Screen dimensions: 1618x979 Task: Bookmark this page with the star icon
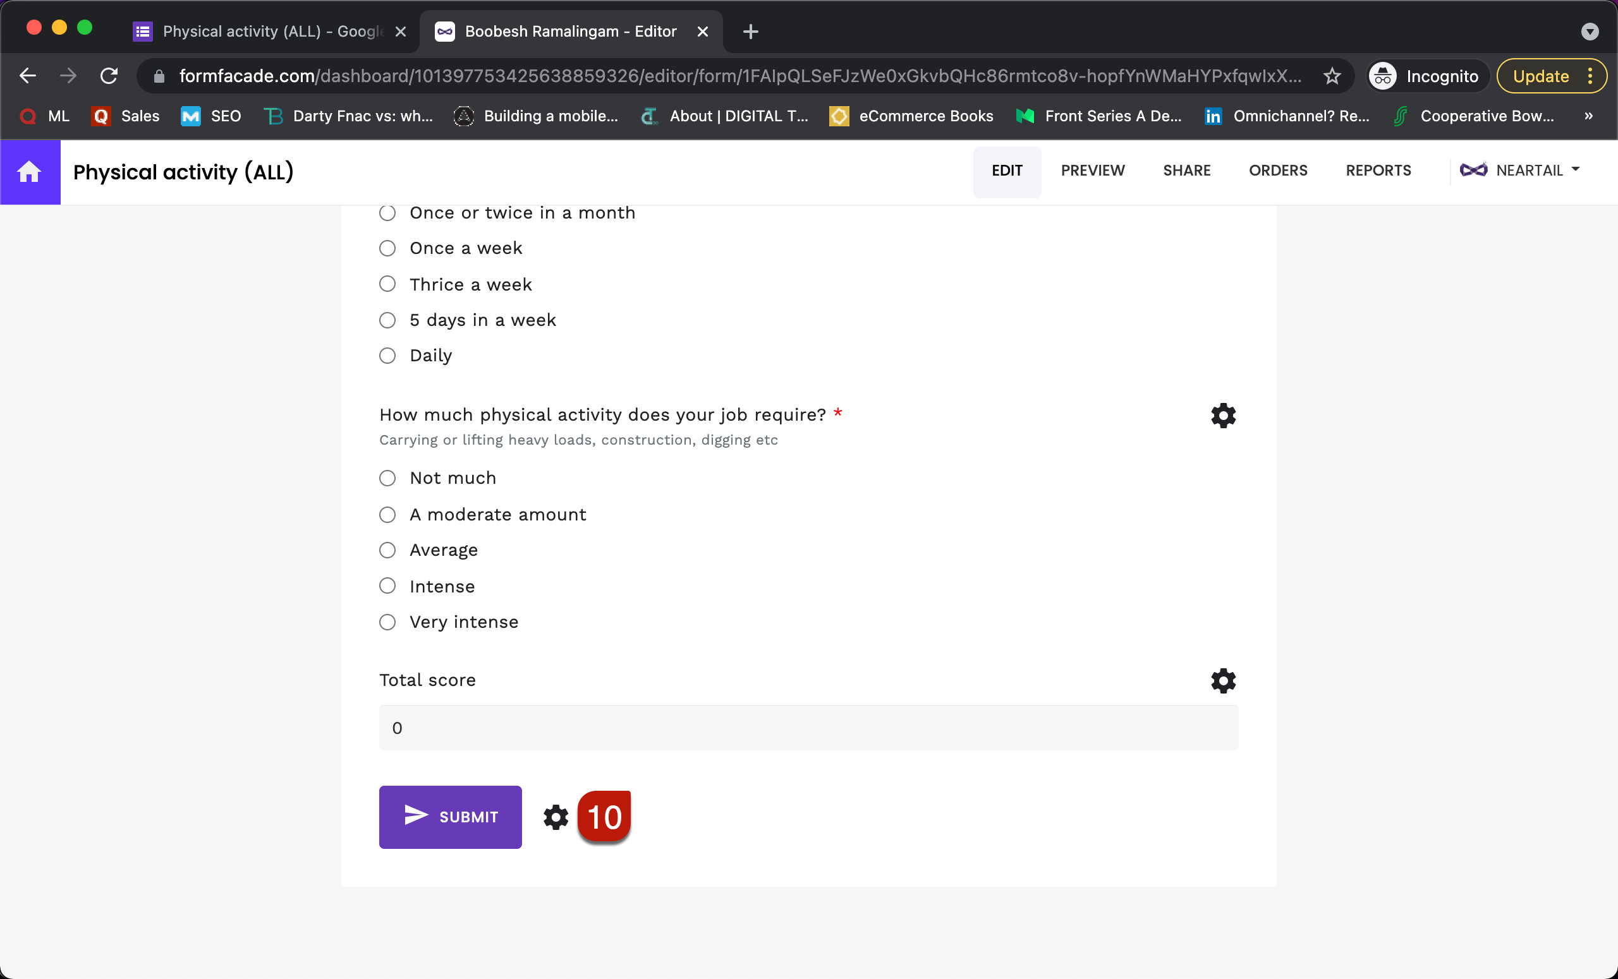(1332, 75)
